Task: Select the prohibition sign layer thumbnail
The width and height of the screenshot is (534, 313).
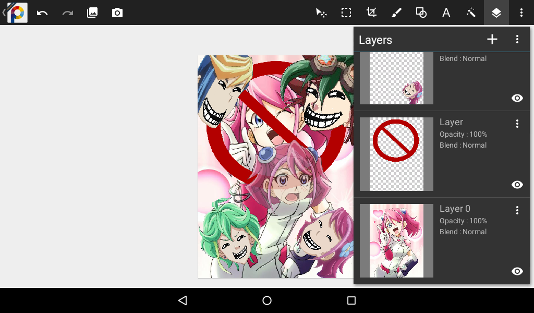Action: point(396,154)
